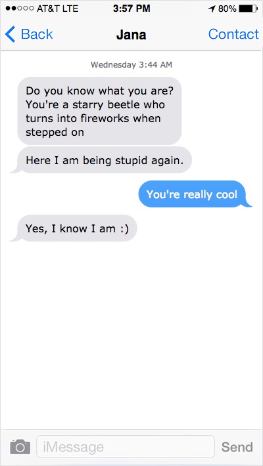Tap the 80% battery percentage
The width and height of the screenshot is (263, 466).
tap(227, 9)
